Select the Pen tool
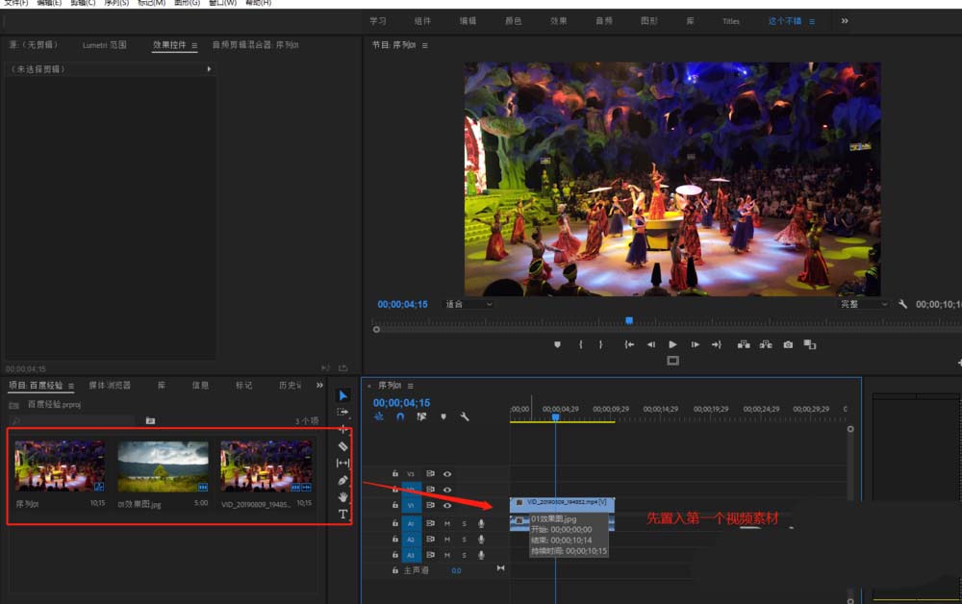This screenshot has width=962, height=604. tap(343, 480)
